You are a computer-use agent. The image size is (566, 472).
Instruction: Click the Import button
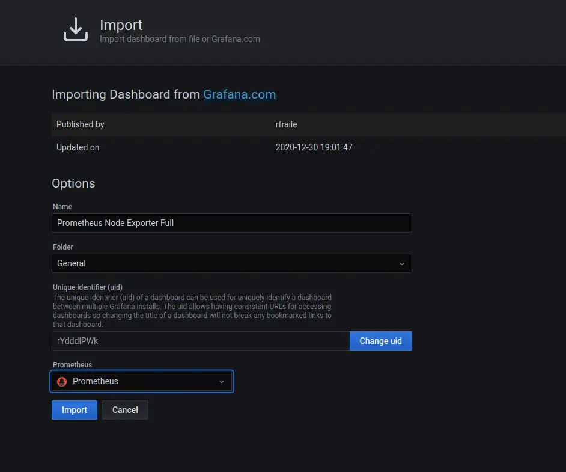click(x=75, y=410)
